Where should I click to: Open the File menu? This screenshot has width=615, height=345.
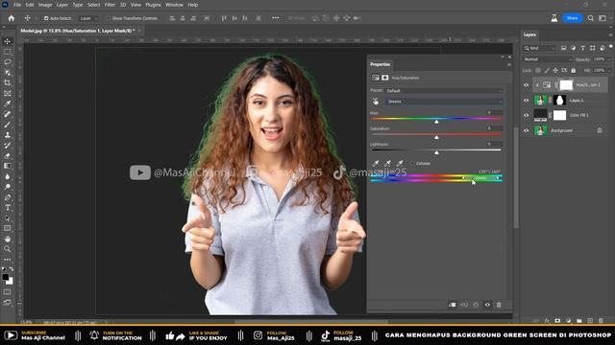(x=17, y=5)
